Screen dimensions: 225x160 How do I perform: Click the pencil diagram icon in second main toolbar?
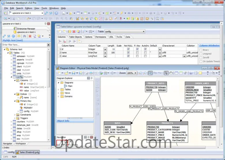pyautogui.click(x=77, y=19)
